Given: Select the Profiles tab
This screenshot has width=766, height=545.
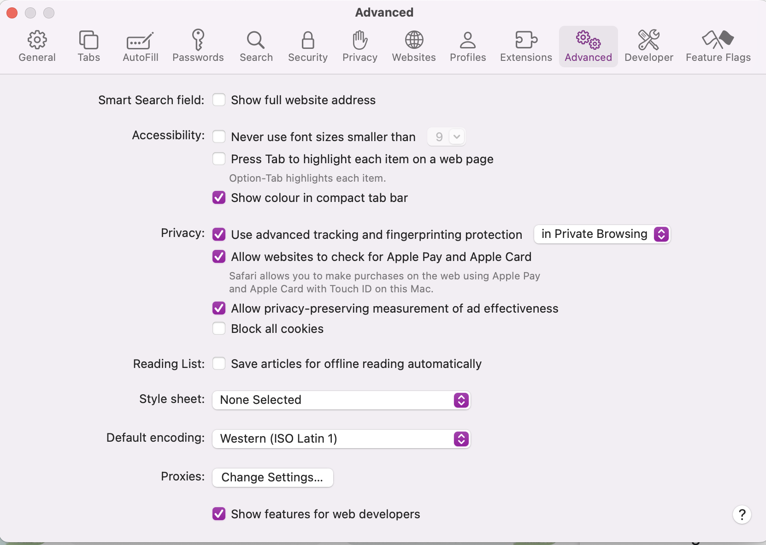Looking at the screenshot, I should click(467, 46).
